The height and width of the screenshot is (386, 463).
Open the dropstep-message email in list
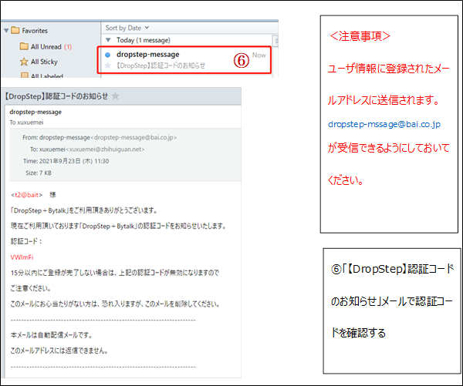184,60
